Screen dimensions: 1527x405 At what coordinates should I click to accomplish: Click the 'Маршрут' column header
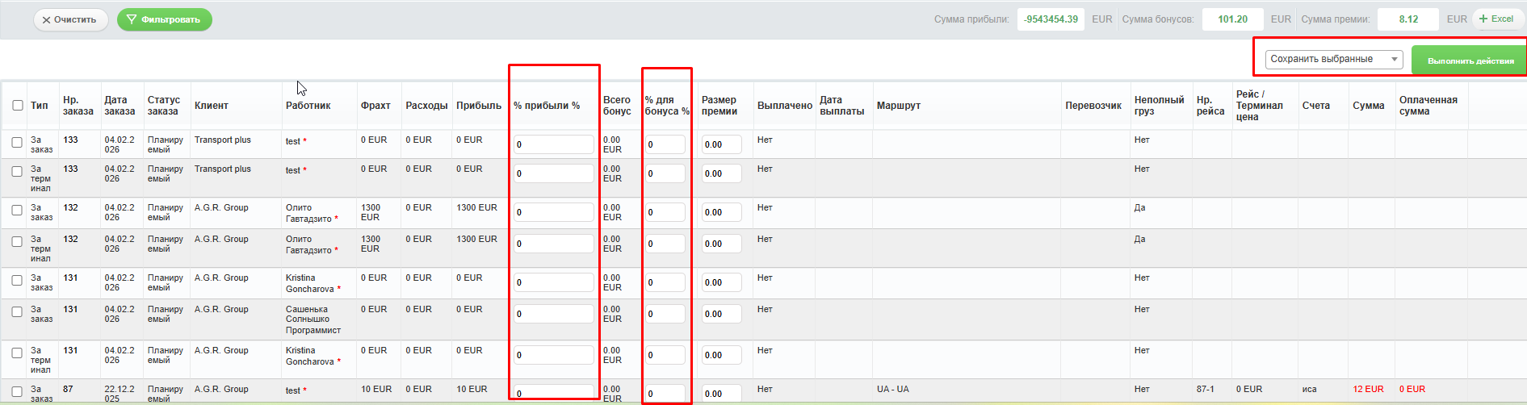pos(898,106)
